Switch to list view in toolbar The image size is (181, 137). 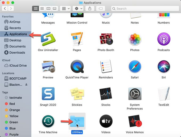click(42, 9)
